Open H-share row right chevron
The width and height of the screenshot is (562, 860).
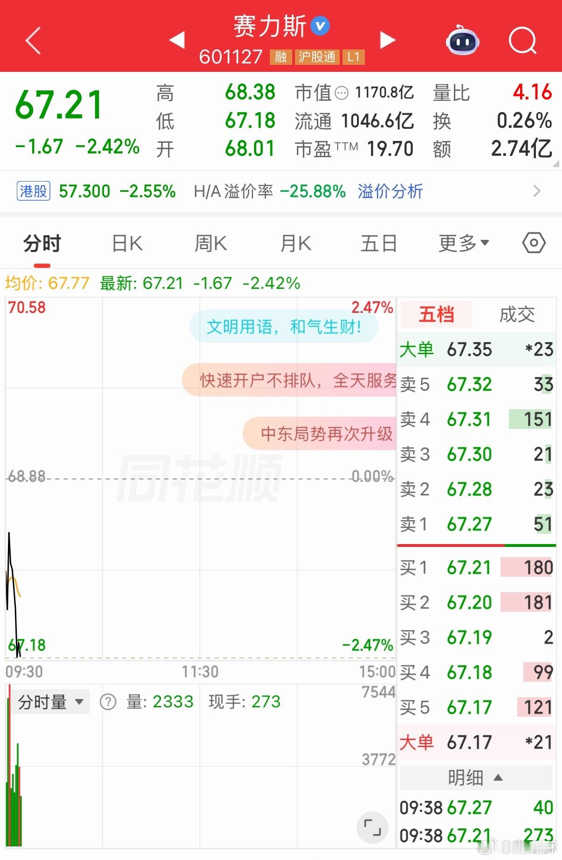(537, 191)
